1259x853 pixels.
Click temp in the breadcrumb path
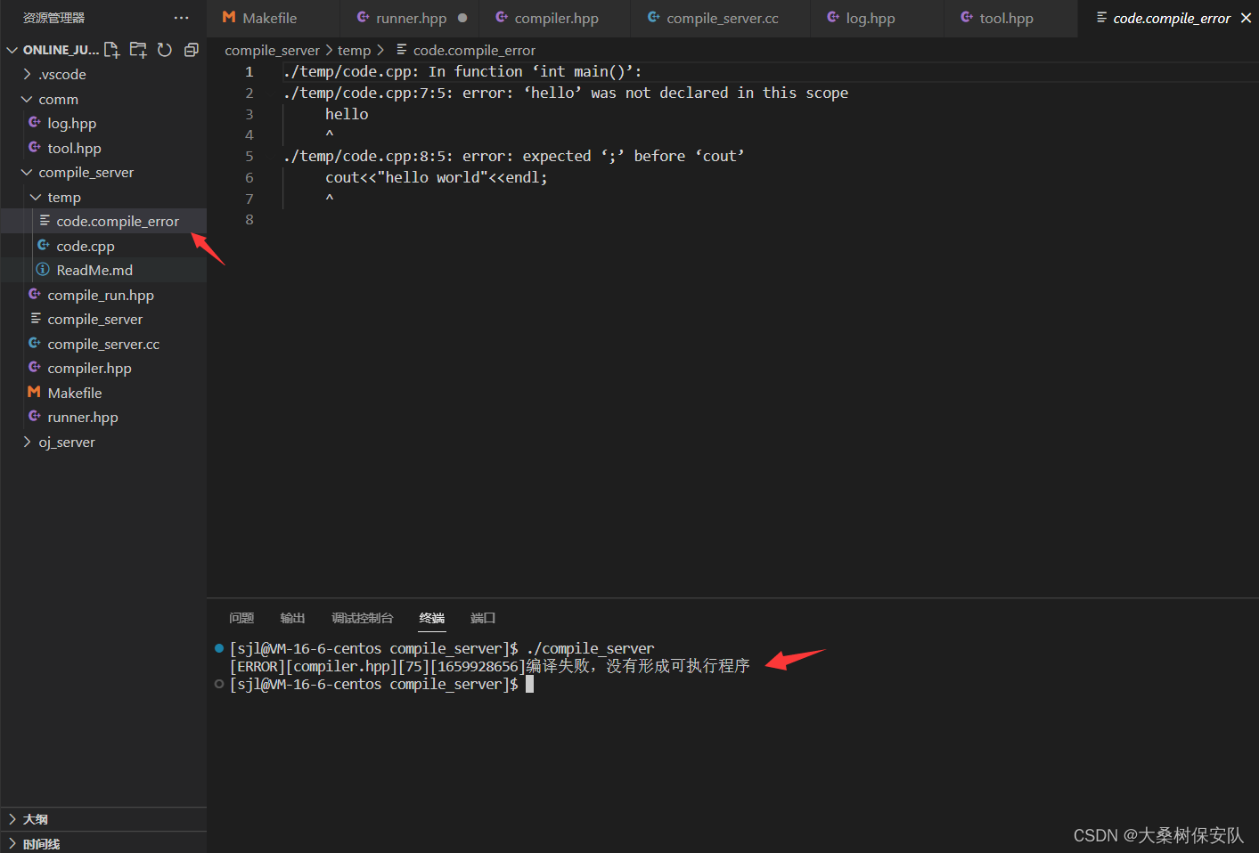[354, 51]
